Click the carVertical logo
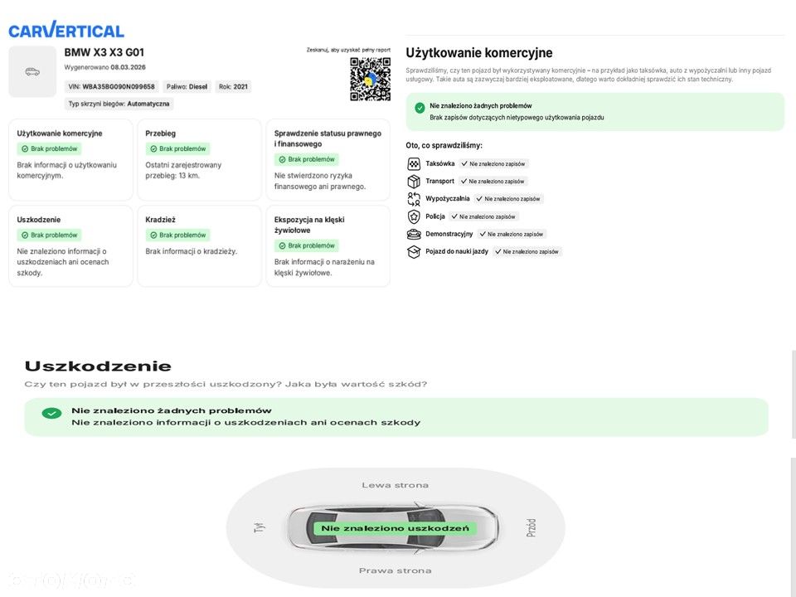This screenshot has width=796, height=597. [66, 31]
